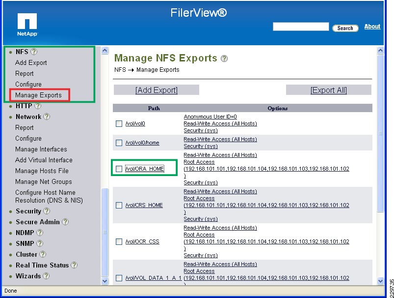The width and height of the screenshot is (394, 298).
Task: Open help icon next to Network
Action: (47, 117)
